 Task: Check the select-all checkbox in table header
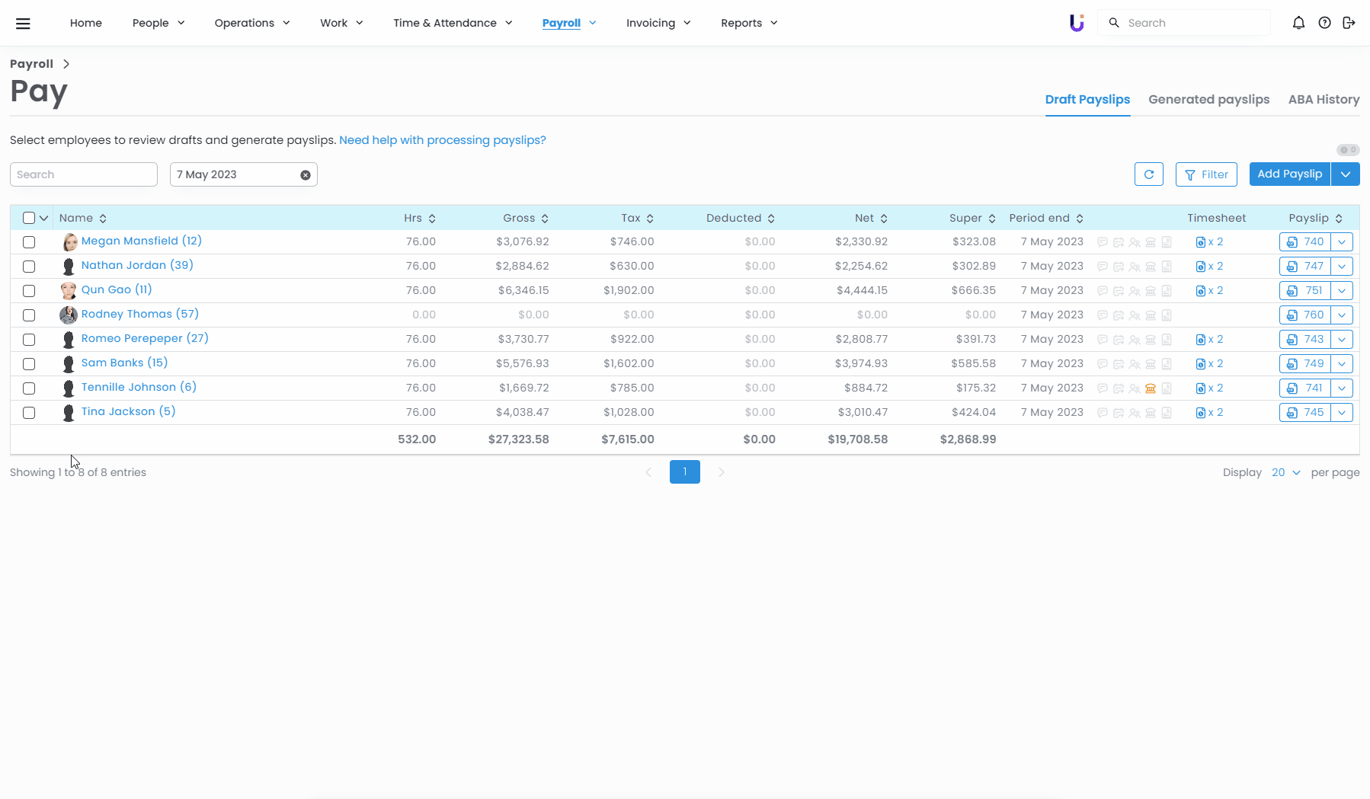(x=29, y=218)
